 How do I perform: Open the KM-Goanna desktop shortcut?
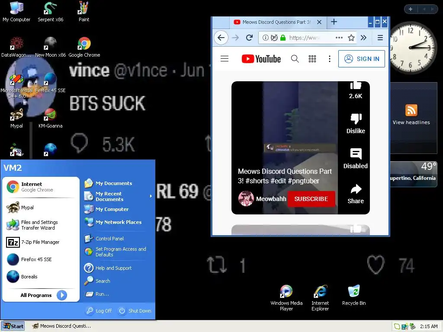[50, 118]
